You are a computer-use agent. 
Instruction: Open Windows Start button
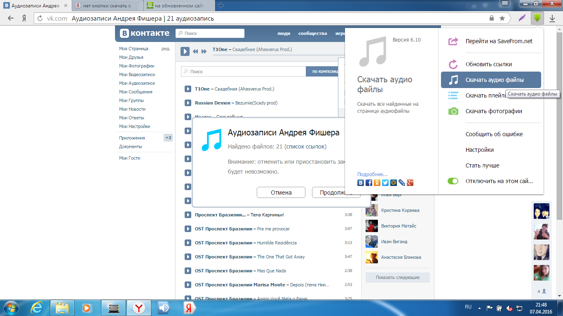11,307
